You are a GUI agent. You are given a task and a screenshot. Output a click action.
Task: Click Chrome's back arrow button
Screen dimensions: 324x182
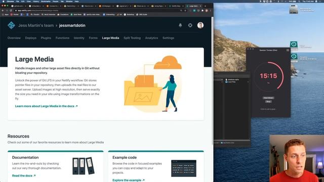click(3, 10)
